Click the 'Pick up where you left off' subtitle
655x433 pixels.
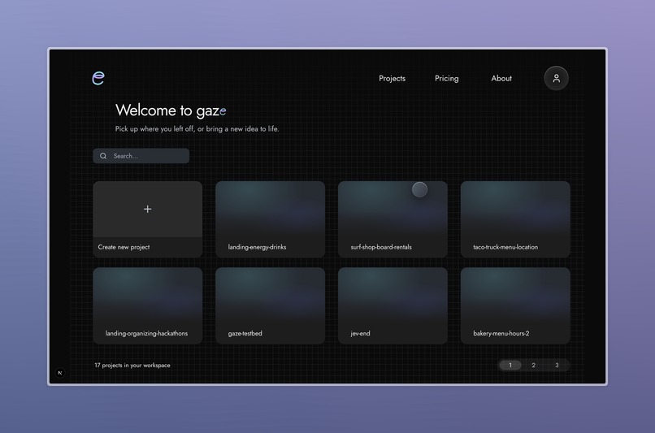click(x=197, y=128)
